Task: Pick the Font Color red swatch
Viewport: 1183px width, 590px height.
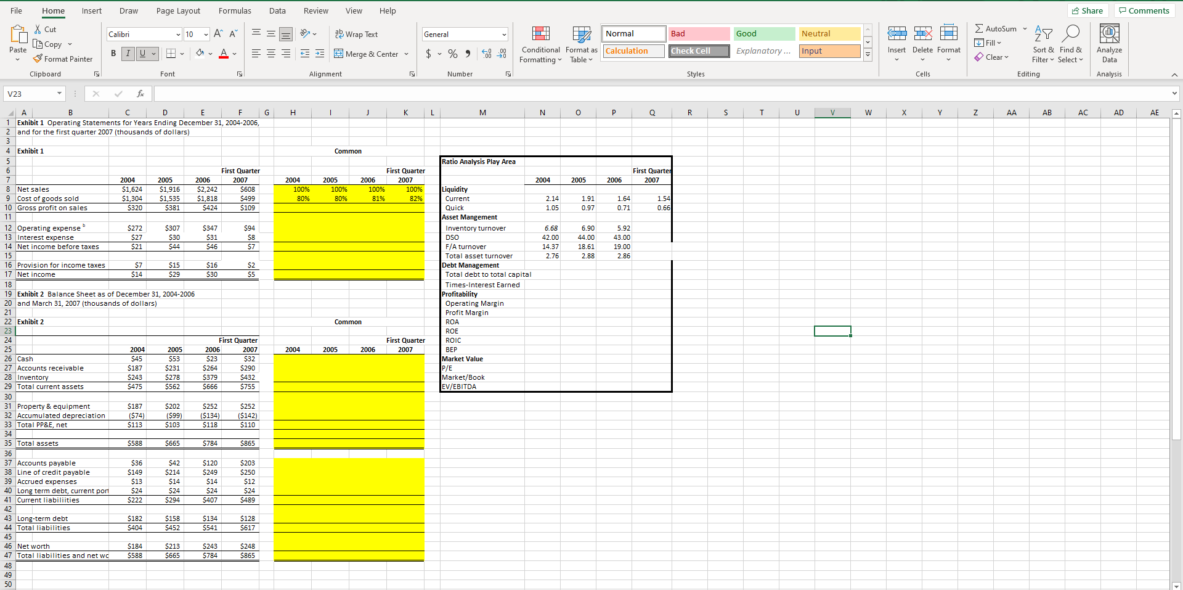Action: point(224,56)
